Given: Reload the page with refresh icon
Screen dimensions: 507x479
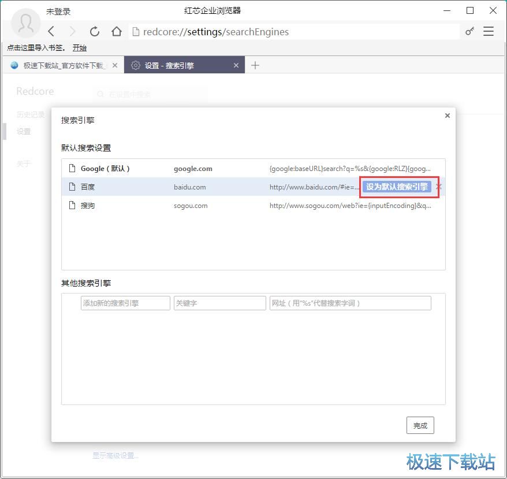Looking at the screenshot, I should pyautogui.click(x=95, y=31).
